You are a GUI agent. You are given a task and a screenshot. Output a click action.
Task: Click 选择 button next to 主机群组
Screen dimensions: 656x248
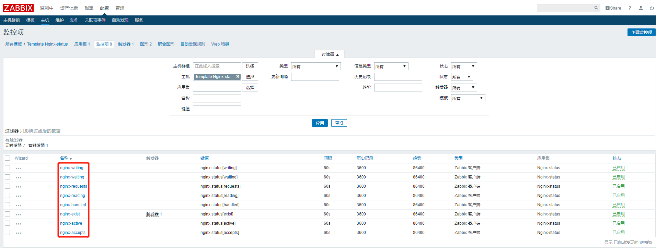[250, 66]
